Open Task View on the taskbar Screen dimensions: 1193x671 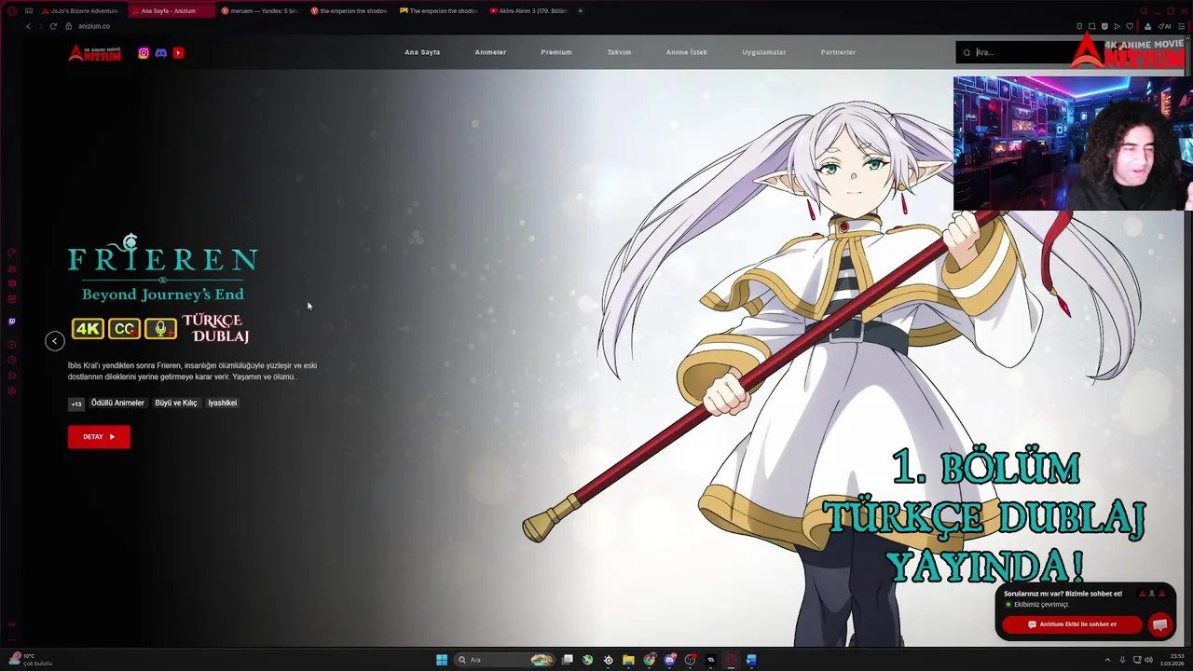pyautogui.click(x=567, y=660)
